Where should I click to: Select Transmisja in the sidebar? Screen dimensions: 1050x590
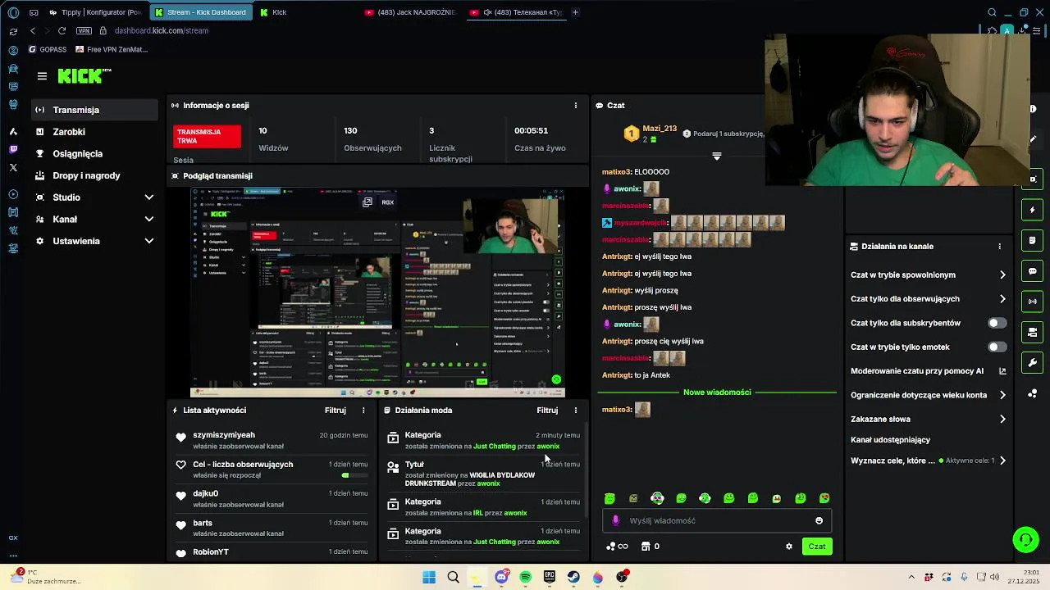(95, 110)
